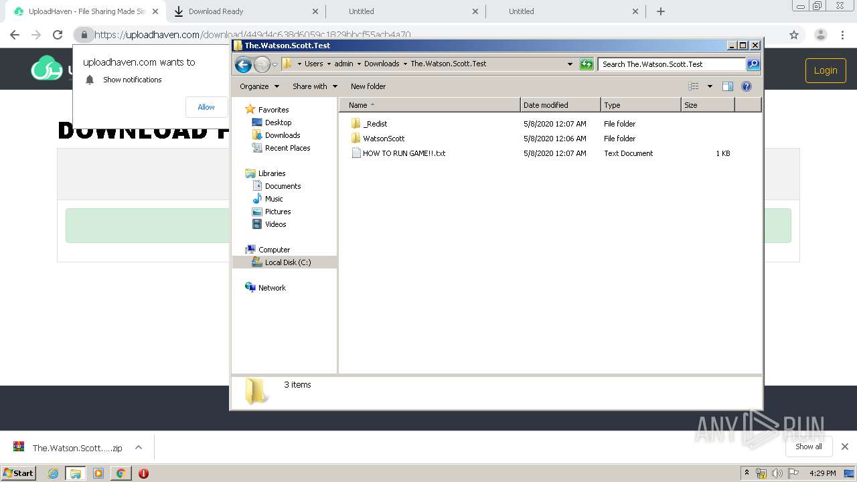Open a new browser tab
This screenshot has height=482, width=857.
(x=661, y=11)
